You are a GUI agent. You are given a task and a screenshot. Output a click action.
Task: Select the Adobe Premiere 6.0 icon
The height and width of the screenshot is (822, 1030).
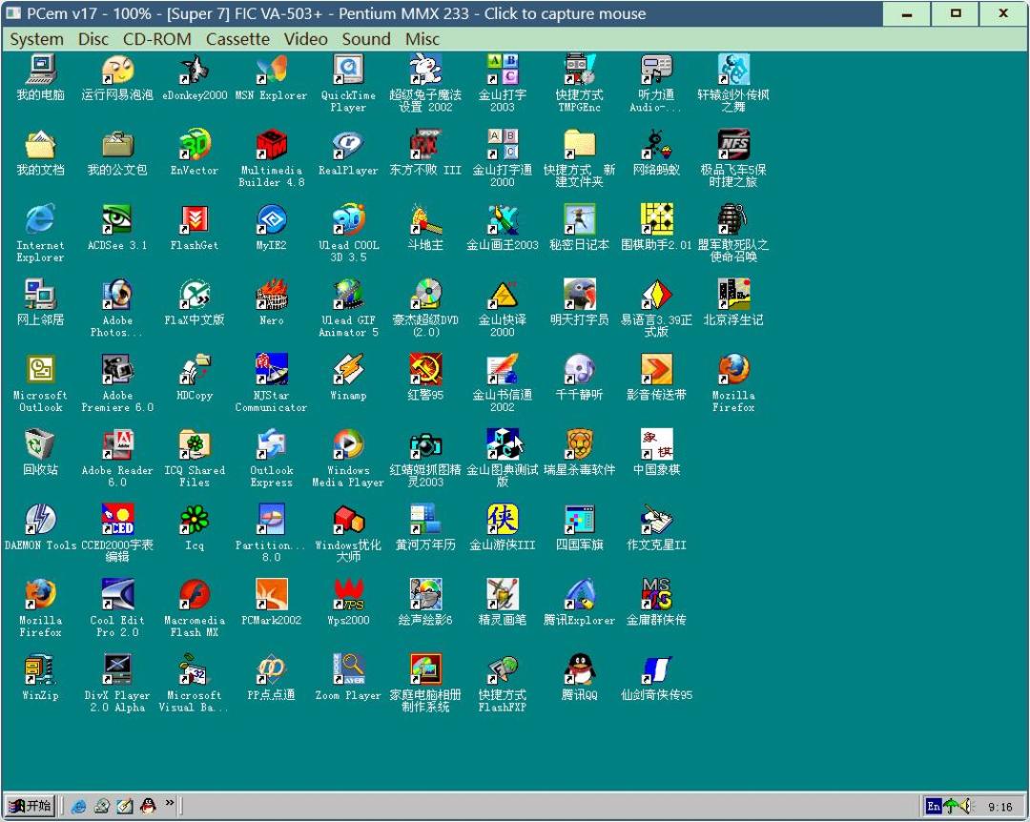pos(117,383)
